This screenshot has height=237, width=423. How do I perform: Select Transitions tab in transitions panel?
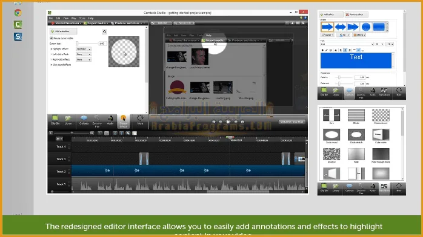pos(384,188)
